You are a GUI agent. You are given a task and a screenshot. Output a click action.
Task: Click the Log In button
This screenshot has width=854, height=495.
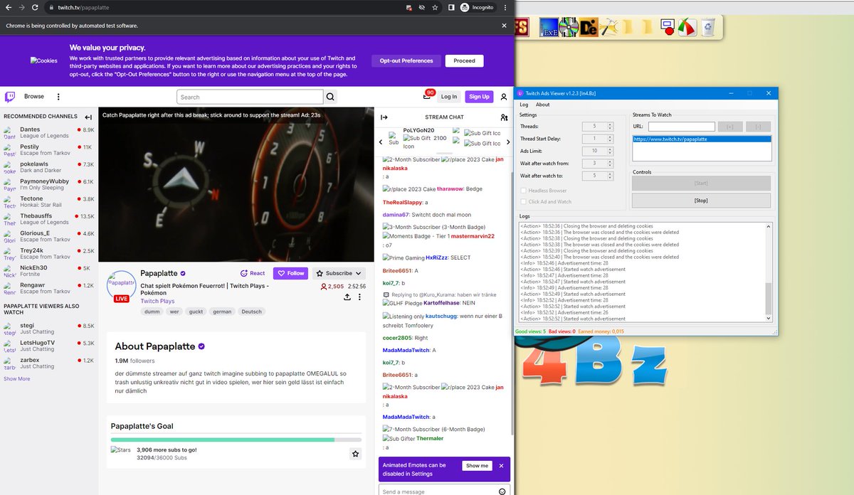[x=449, y=97]
